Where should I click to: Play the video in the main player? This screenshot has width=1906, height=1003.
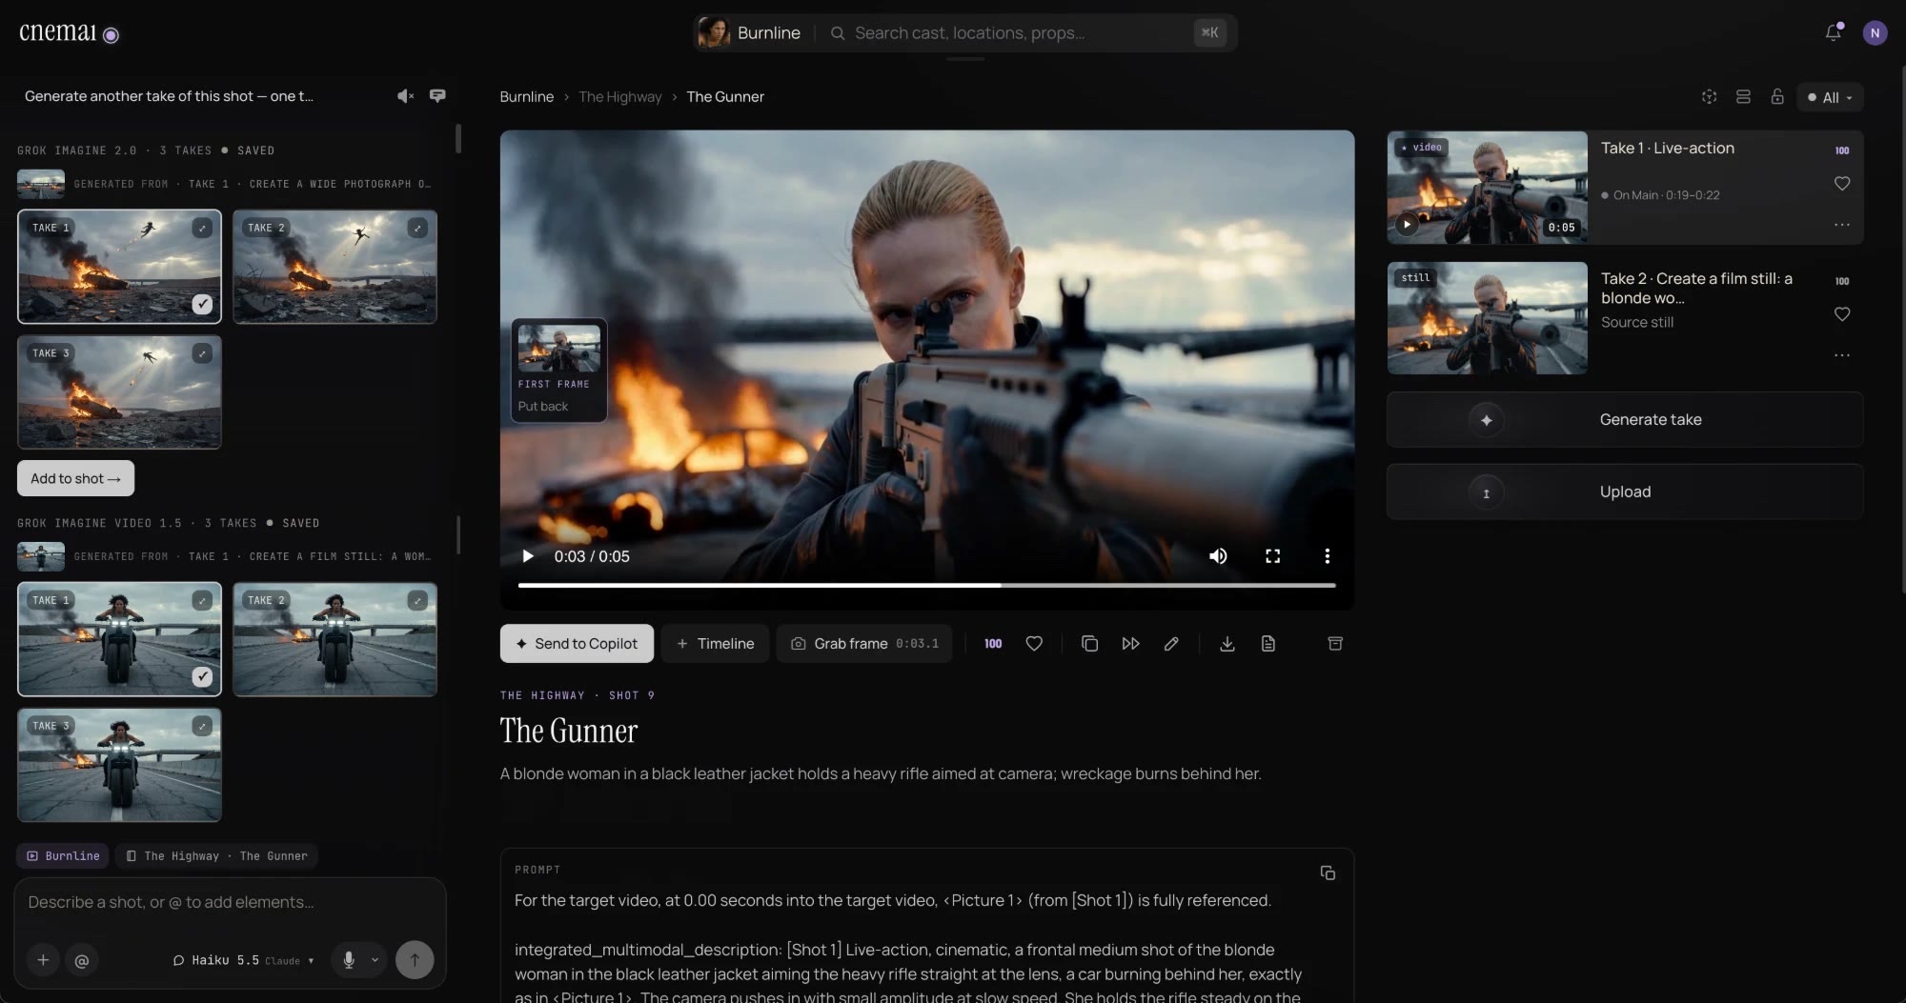click(x=527, y=556)
